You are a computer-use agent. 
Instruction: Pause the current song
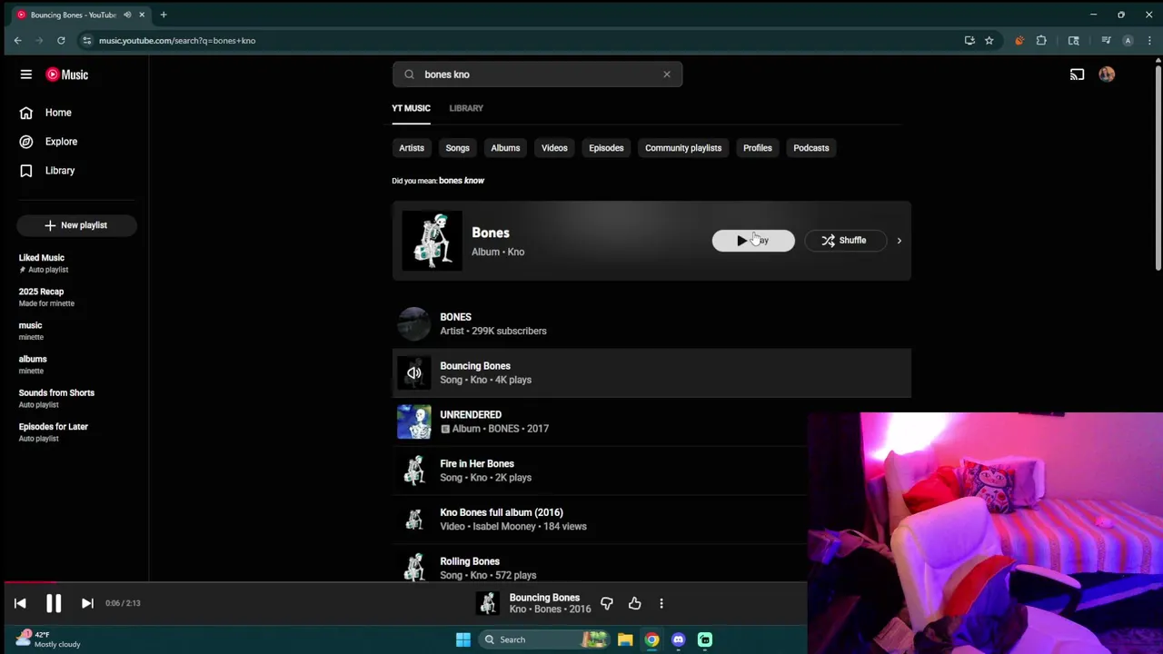pyautogui.click(x=54, y=603)
